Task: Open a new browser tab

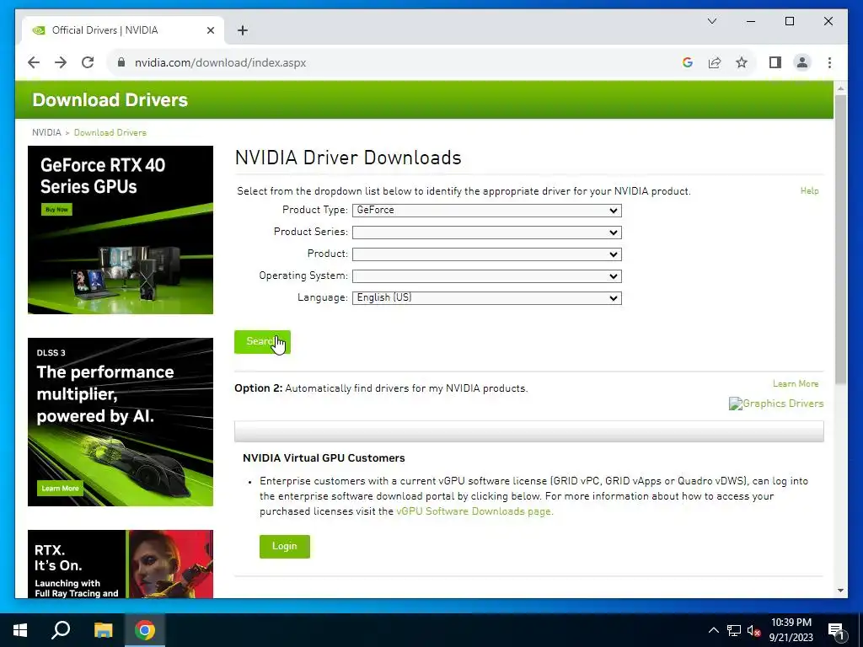Action: pos(243,30)
